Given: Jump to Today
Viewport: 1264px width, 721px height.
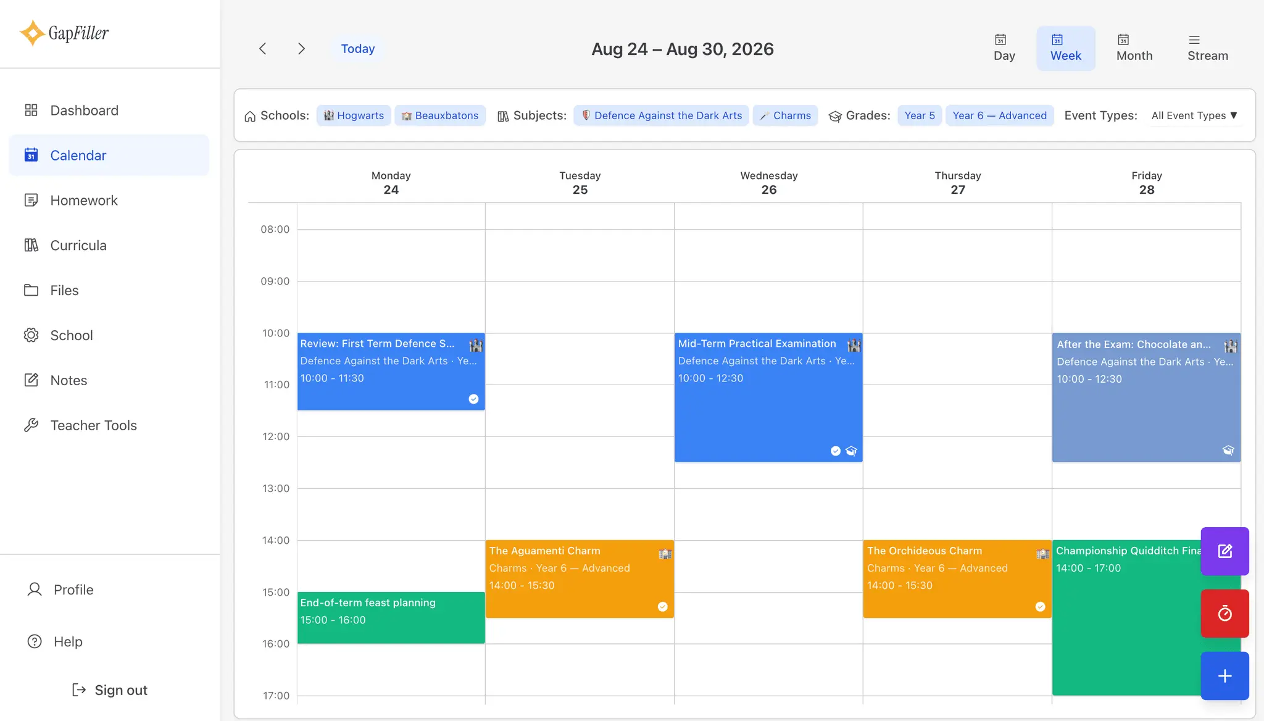Looking at the screenshot, I should pyautogui.click(x=358, y=49).
